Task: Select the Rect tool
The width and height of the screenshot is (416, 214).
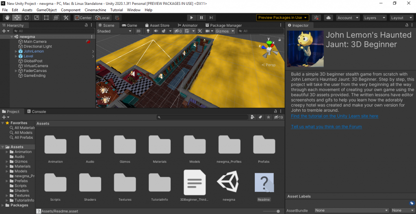Action: pyautogui.click(x=46, y=18)
